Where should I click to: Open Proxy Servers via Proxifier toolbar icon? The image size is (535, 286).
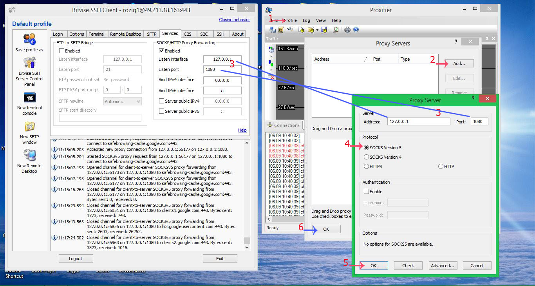point(273,29)
